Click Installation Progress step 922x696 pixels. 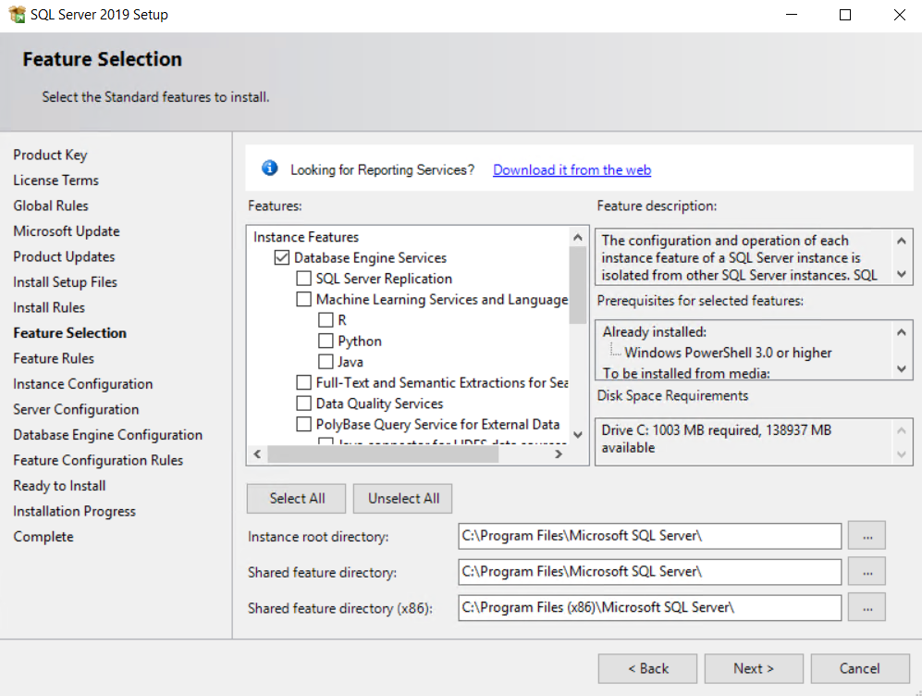pyautogui.click(x=74, y=511)
